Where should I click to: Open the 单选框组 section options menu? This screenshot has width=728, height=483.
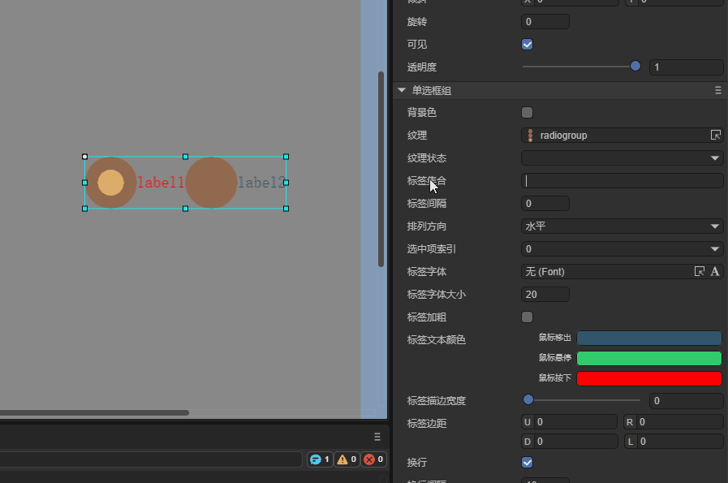pyautogui.click(x=717, y=90)
